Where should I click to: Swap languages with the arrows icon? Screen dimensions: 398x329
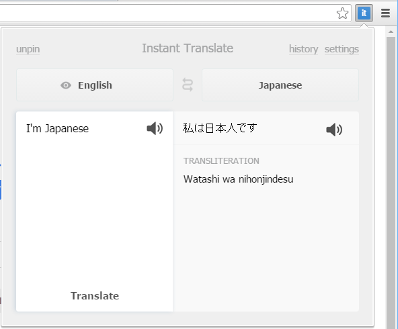188,85
